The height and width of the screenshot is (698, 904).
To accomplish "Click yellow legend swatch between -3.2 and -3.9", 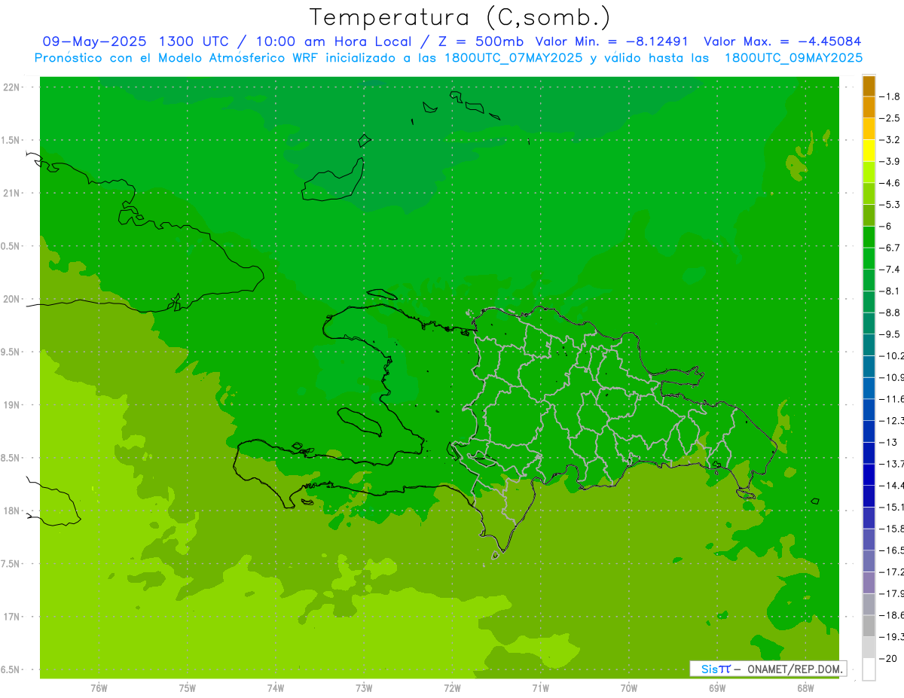I will click(869, 151).
